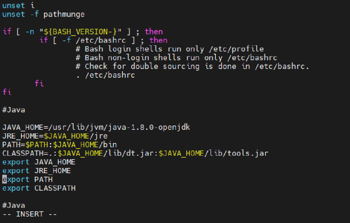Image resolution: width=350 pixels, height=223 pixels.
Task: Click the first magenta 'then' keyword
Action: pyautogui.click(x=154, y=32)
